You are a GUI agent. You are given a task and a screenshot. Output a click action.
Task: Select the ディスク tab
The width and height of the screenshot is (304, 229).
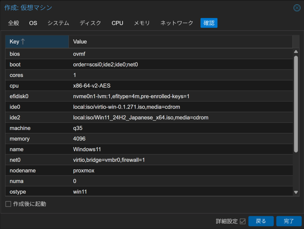tap(90, 23)
